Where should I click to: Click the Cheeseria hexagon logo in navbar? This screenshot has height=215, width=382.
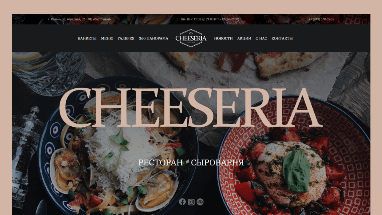point(191,38)
